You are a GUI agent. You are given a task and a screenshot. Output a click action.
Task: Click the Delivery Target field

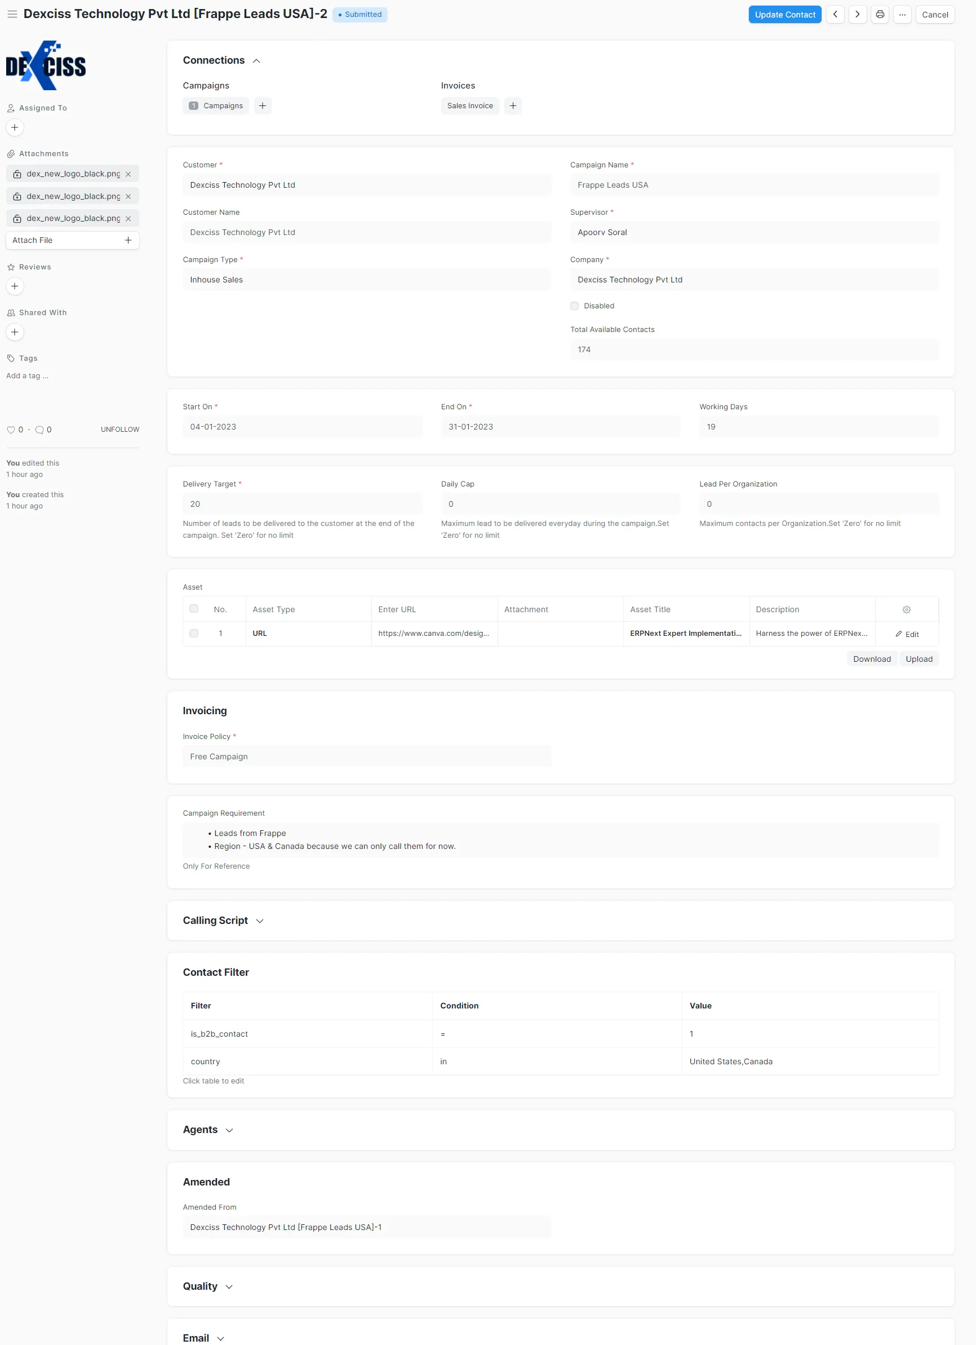[303, 504]
